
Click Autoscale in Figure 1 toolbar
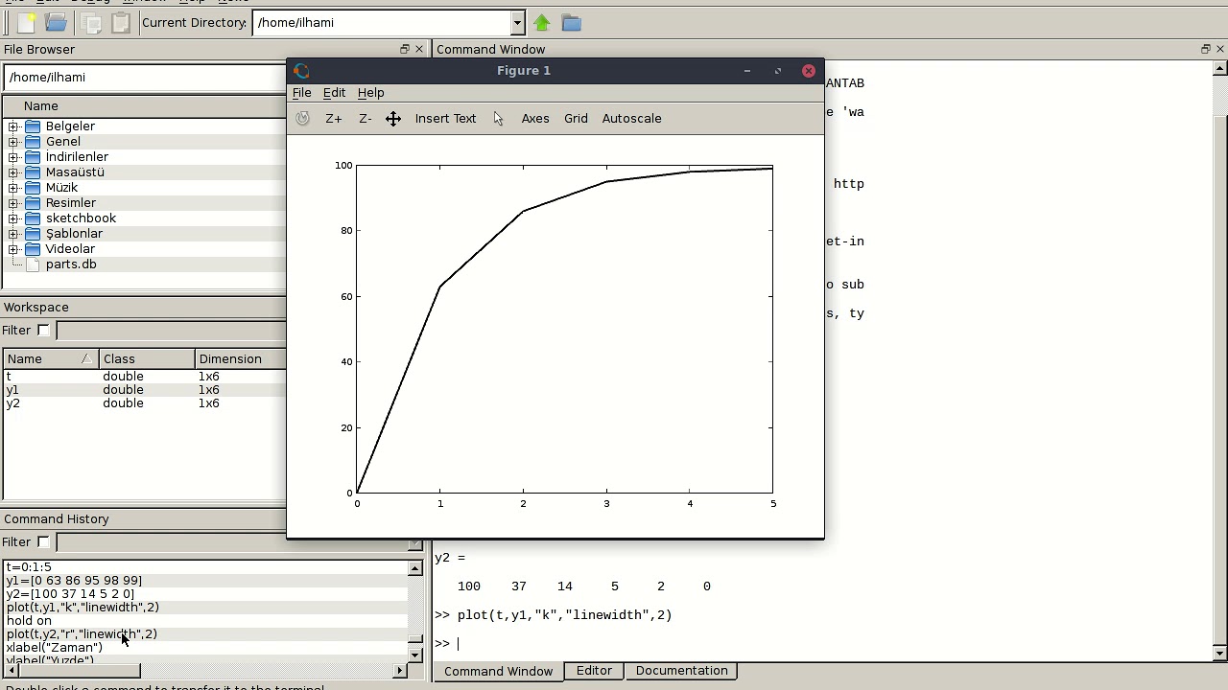(x=631, y=118)
